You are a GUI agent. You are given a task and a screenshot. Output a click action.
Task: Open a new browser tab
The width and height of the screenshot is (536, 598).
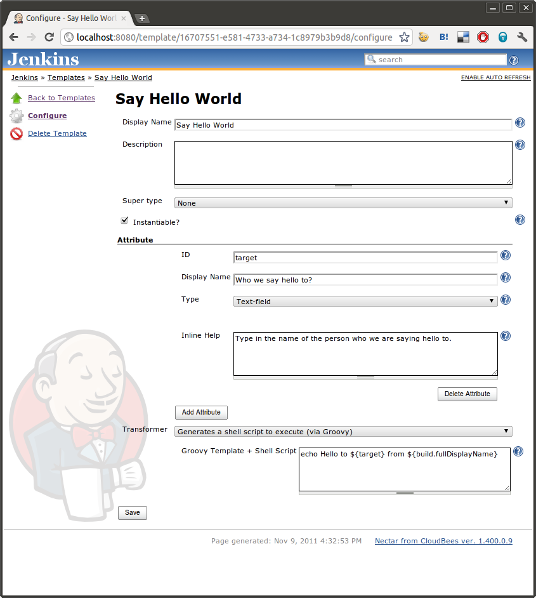[141, 18]
